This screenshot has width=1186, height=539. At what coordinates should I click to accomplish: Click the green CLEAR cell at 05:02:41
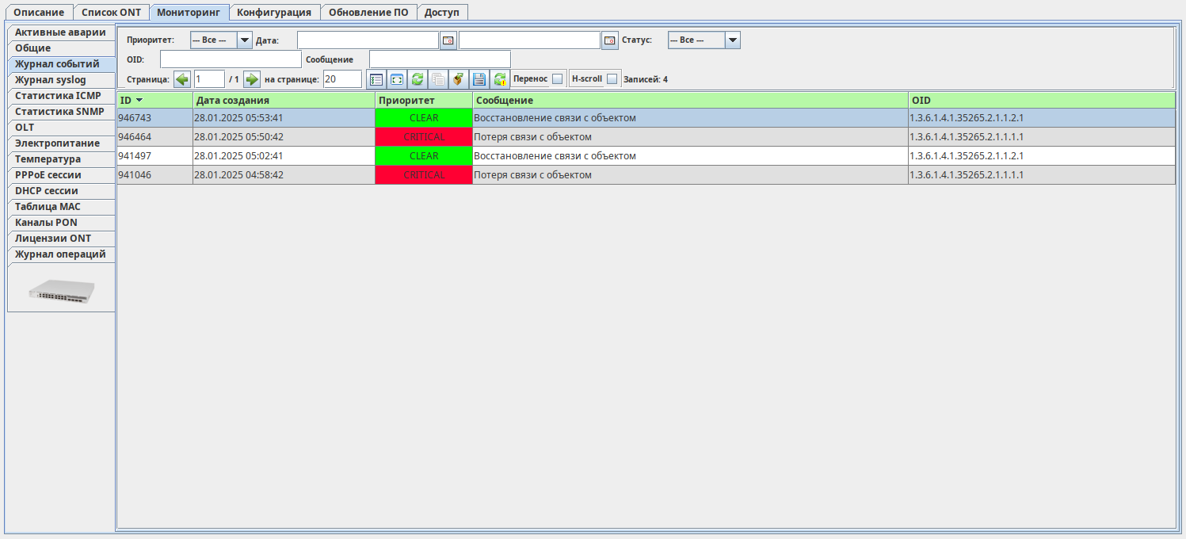click(424, 156)
